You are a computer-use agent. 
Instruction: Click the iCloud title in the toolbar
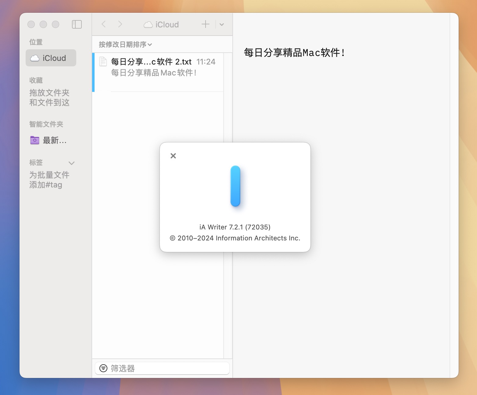[161, 25]
